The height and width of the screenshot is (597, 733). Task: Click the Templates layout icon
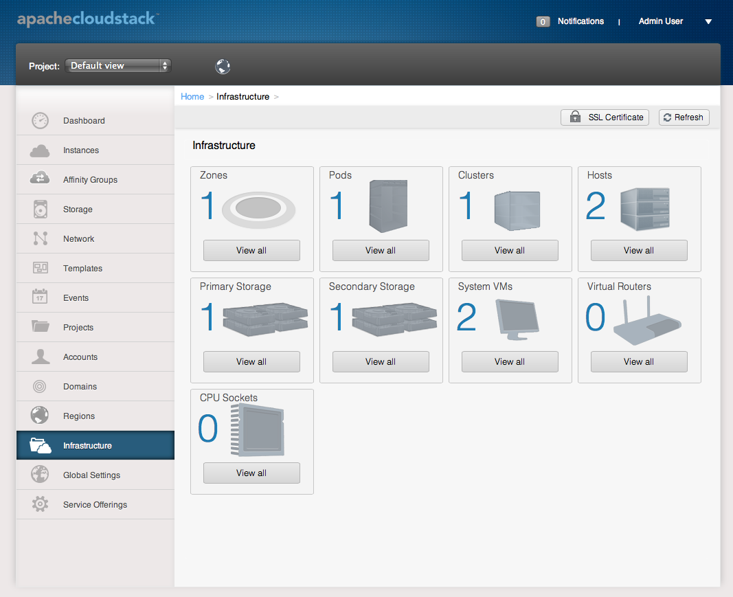[x=41, y=268]
